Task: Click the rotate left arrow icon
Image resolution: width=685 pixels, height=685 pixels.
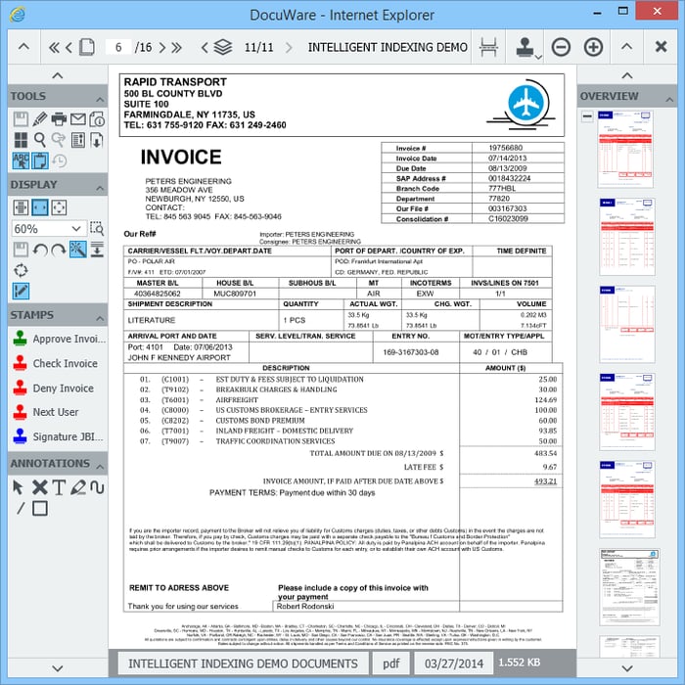Action: click(x=40, y=250)
